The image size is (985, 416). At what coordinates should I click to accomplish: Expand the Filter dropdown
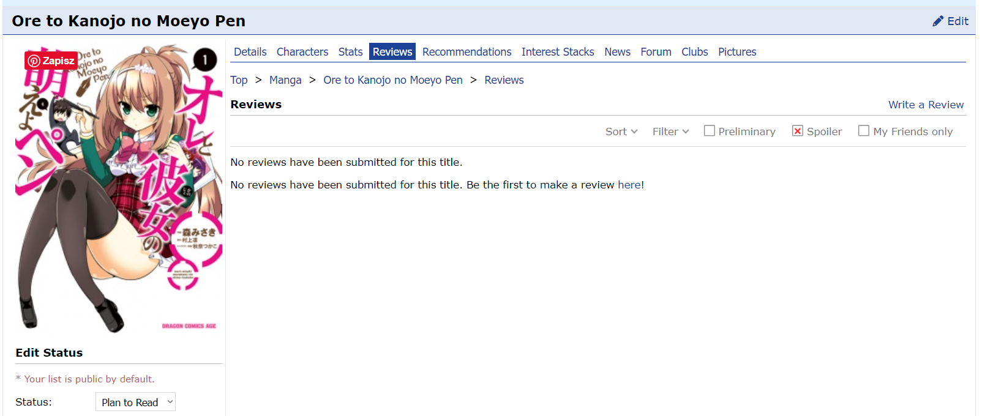pyautogui.click(x=670, y=132)
